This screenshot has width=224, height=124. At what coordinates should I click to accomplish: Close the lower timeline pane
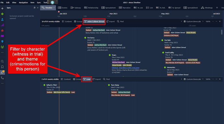[x=220, y=79]
